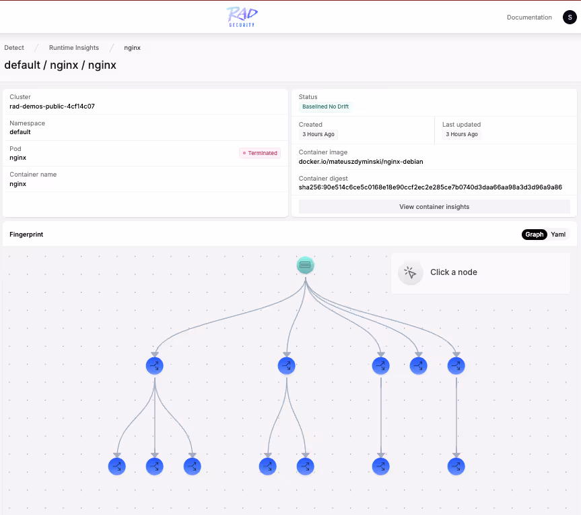Click the Fingerprint section heading
The height and width of the screenshot is (515, 581).
pos(26,235)
